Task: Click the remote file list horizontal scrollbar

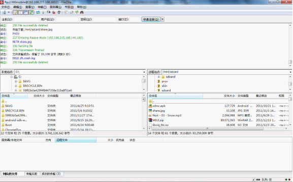Action: 218,128
